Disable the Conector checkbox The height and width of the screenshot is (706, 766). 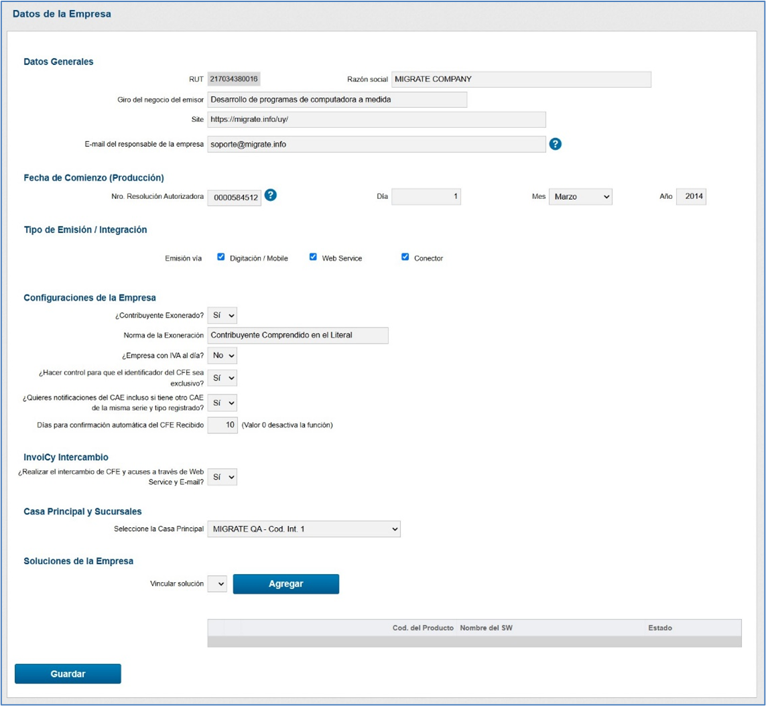tap(405, 257)
